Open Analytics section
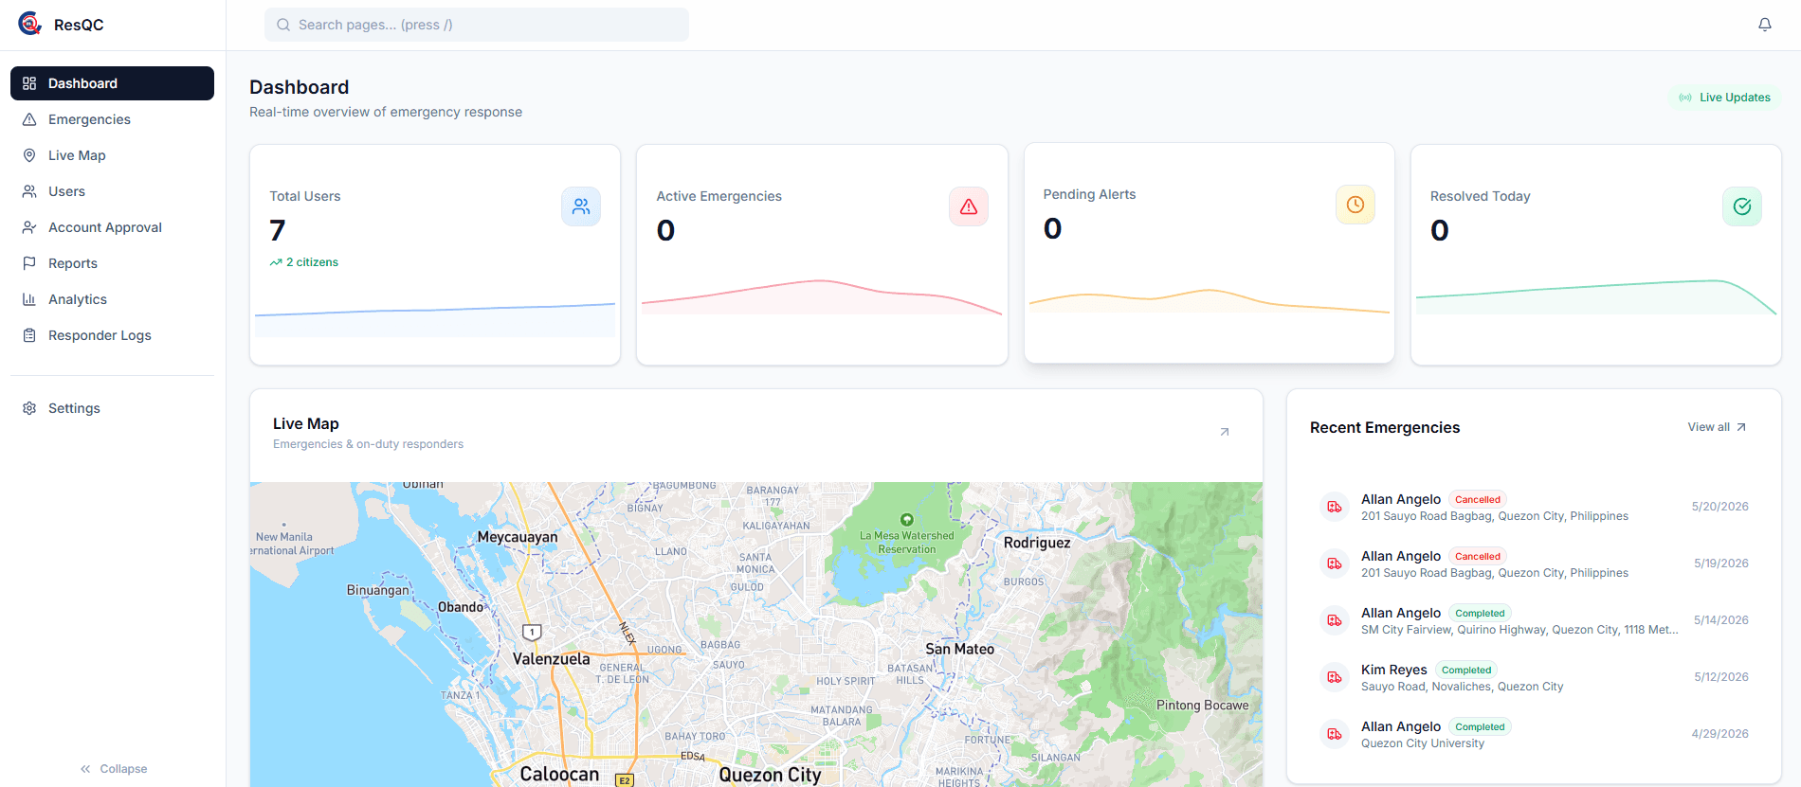This screenshot has height=787, width=1801. tap(112, 299)
